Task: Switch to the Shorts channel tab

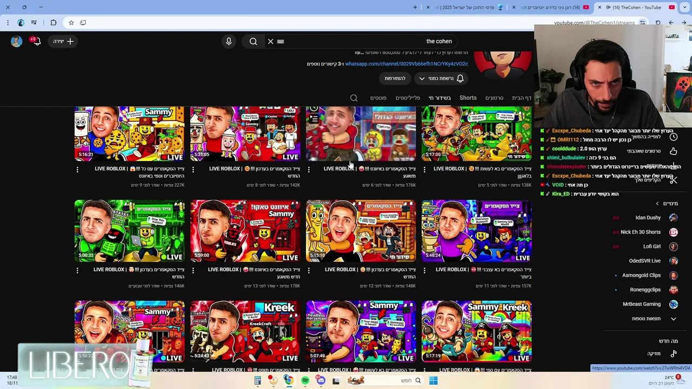Action: pyautogui.click(x=468, y=98)
